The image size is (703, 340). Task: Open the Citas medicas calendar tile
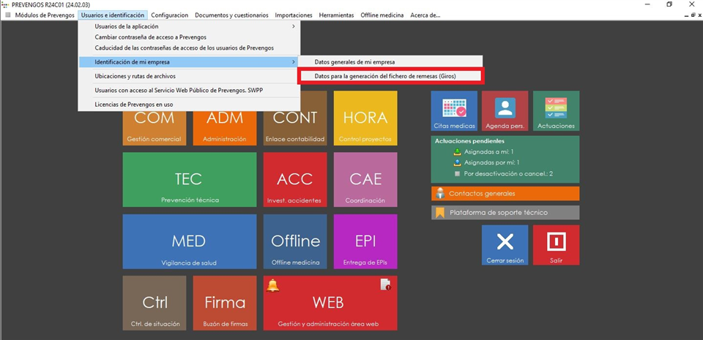coord(454,111)
